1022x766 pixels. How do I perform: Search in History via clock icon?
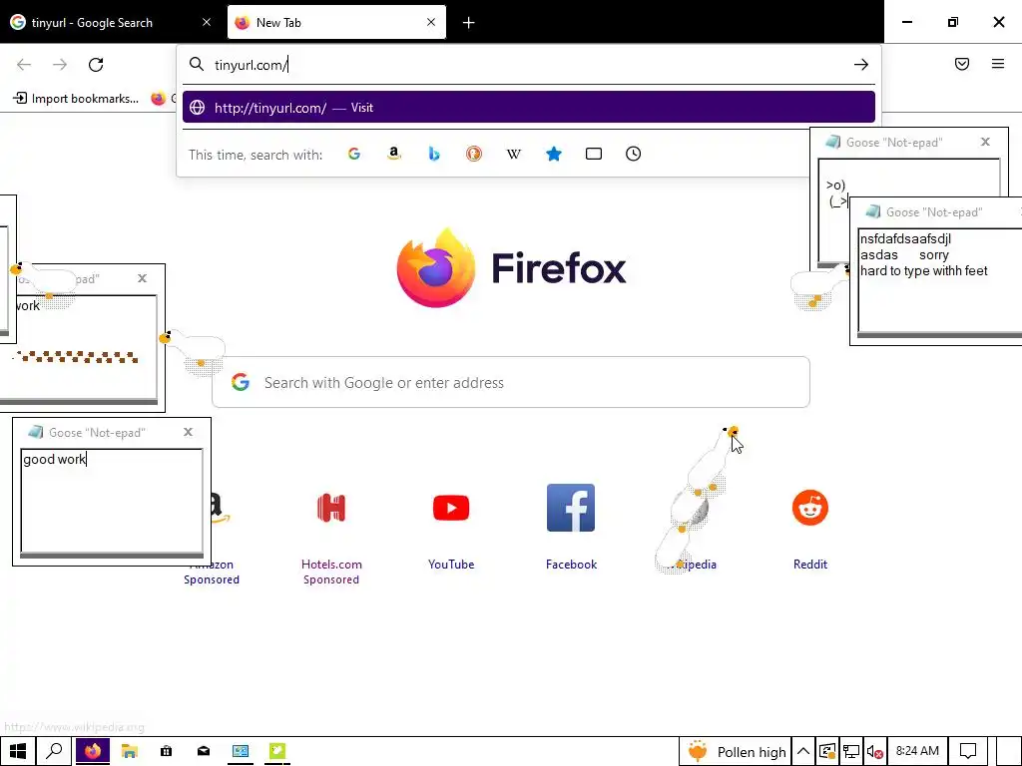[634, 154]
